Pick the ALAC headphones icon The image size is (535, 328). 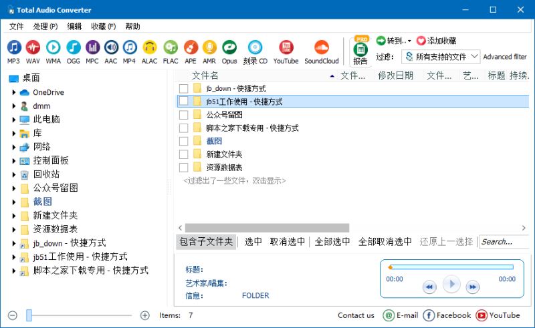click(x=149, y=47)
